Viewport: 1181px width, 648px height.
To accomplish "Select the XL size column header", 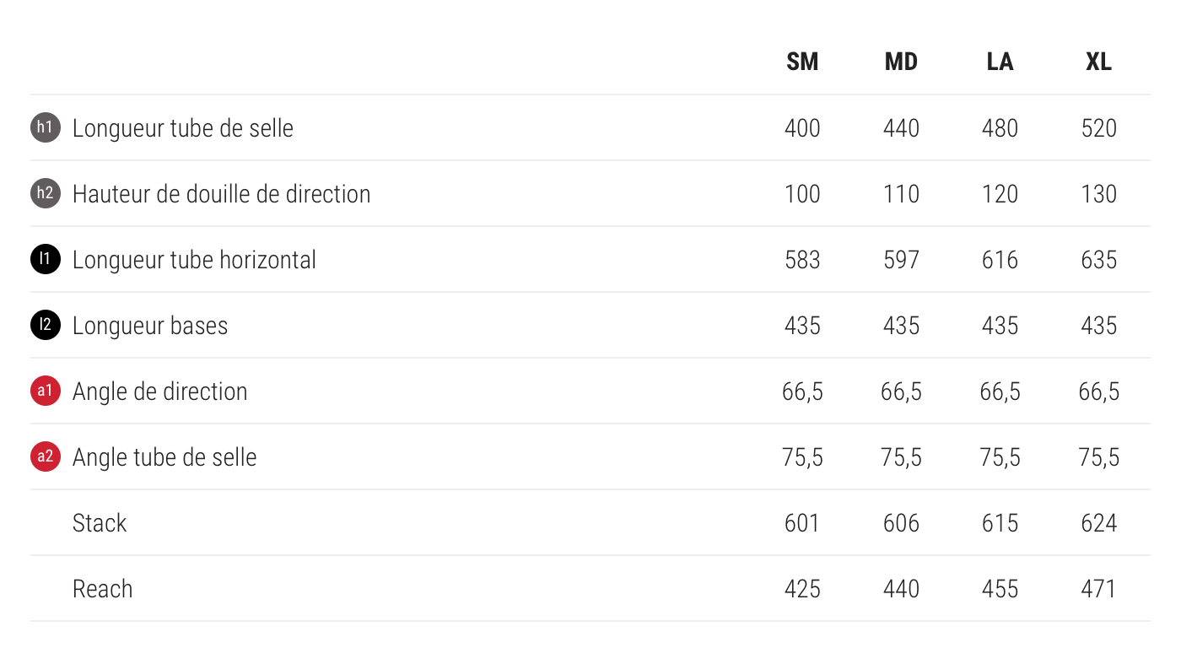I will (1098, 62).
